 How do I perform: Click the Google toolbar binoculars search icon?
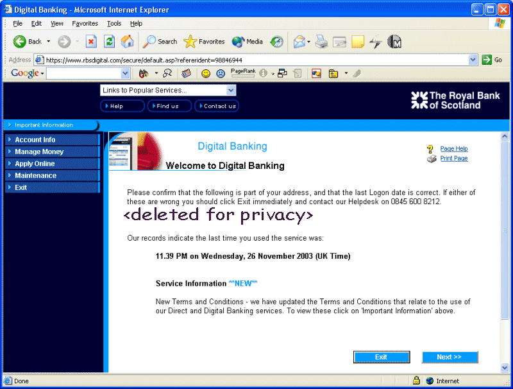pos(143,73)
